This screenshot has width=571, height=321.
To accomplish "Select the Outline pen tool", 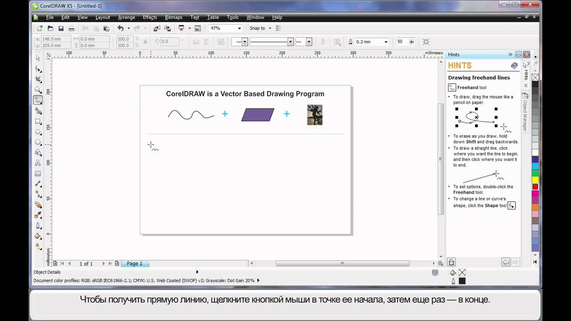I will click(38, 226).
